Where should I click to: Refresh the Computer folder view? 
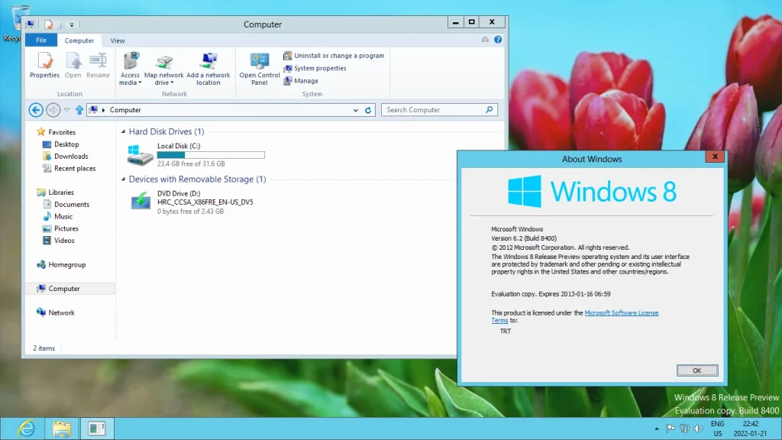click(368, 110)
